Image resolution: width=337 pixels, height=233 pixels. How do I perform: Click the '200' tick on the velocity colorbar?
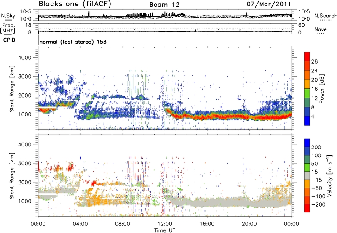[x=316, y=147]
